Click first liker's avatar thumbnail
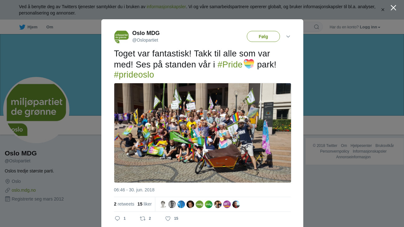The width and height of the screenshot is (404, 227). coord(163,204)
